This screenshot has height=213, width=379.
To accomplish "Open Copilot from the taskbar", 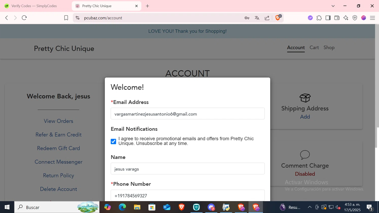I will click(108, 207).
